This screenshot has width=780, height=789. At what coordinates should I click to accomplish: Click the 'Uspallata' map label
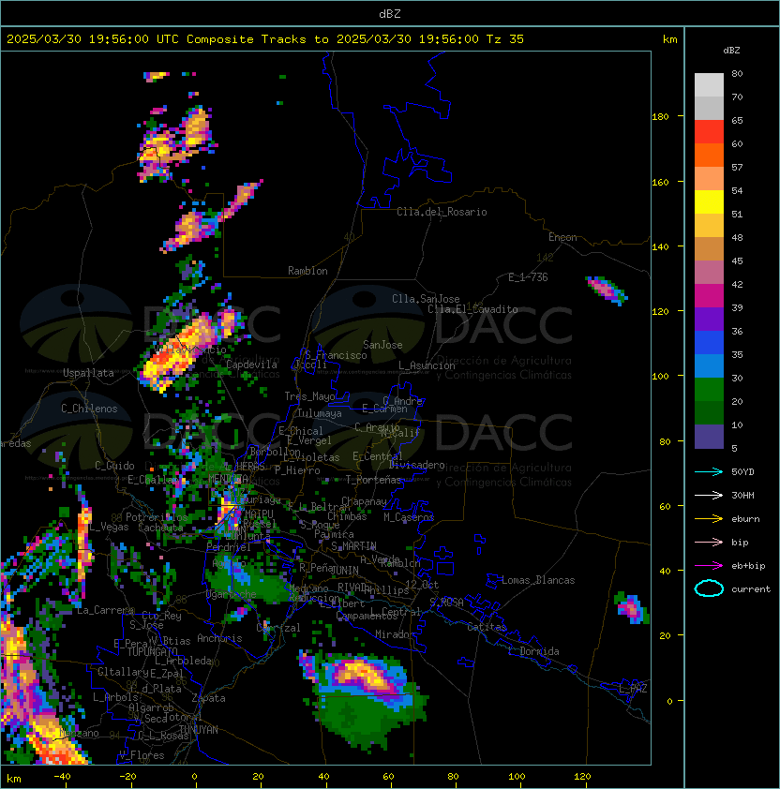click(88, 373)
